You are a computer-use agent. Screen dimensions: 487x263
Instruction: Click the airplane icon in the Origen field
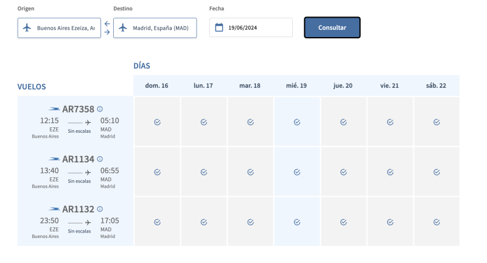(x=27, y=28)
